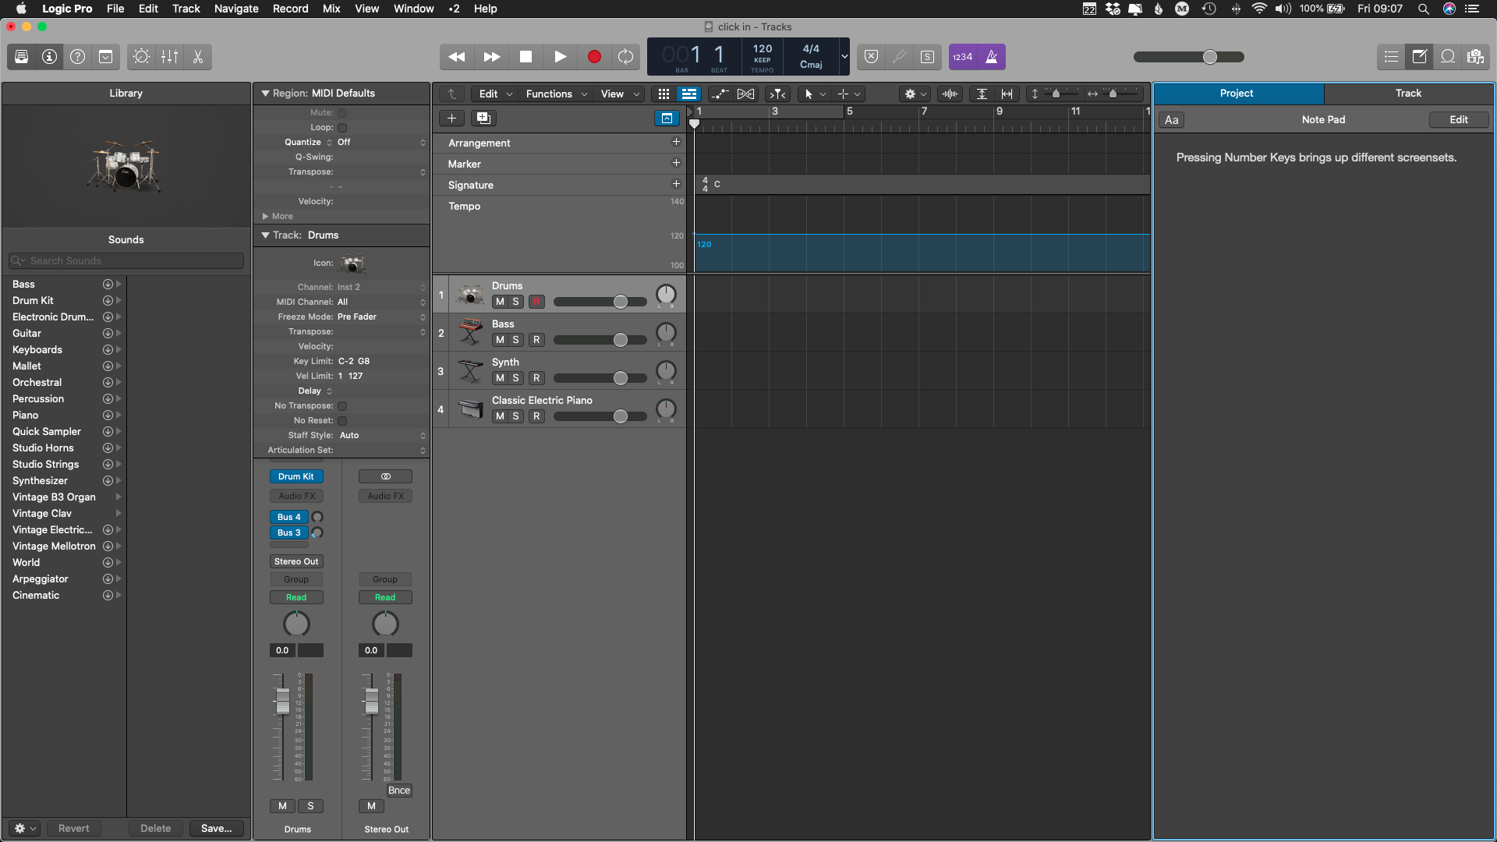This screenshot has width=1497, height=842.
Task: Toggle Count-in 1234 button
Action: 962,57
